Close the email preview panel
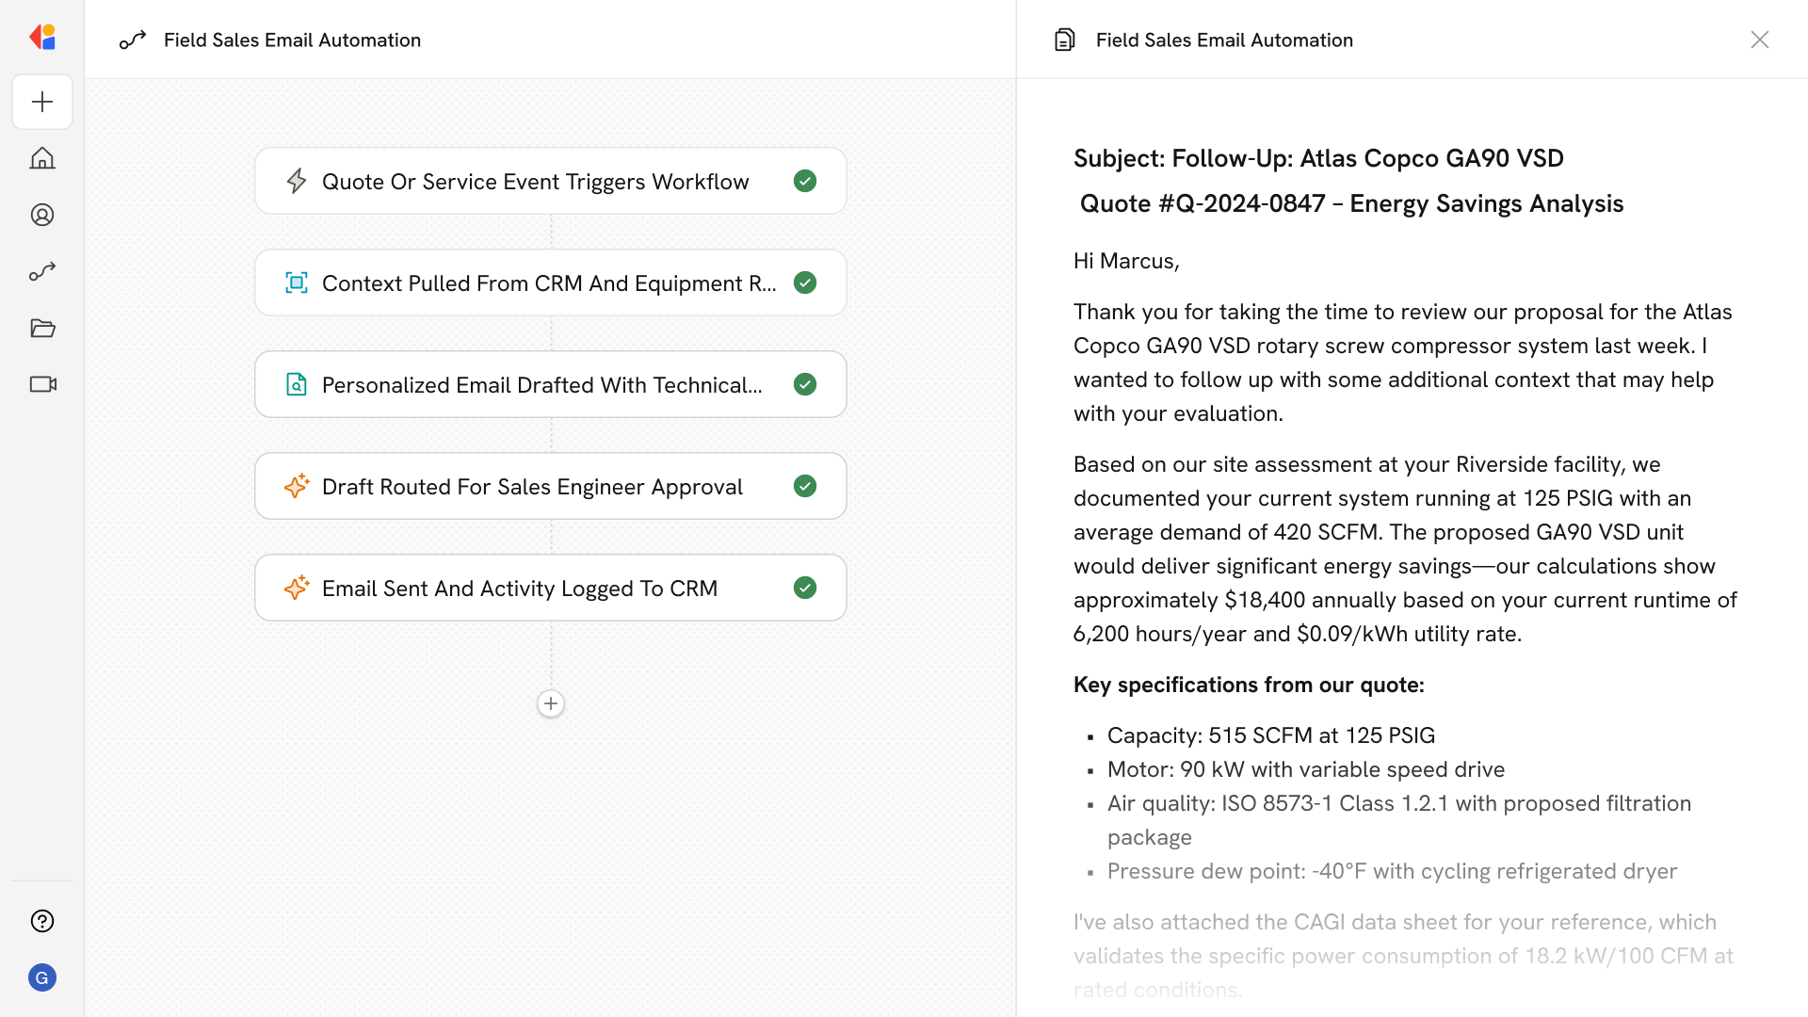 point(1759,40)
